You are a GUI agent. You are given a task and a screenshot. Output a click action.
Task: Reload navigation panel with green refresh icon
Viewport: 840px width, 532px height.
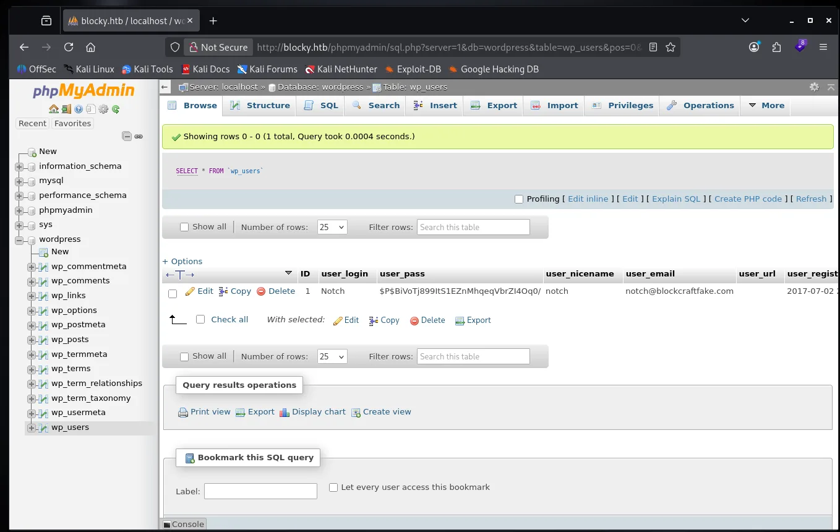point(116,109)
